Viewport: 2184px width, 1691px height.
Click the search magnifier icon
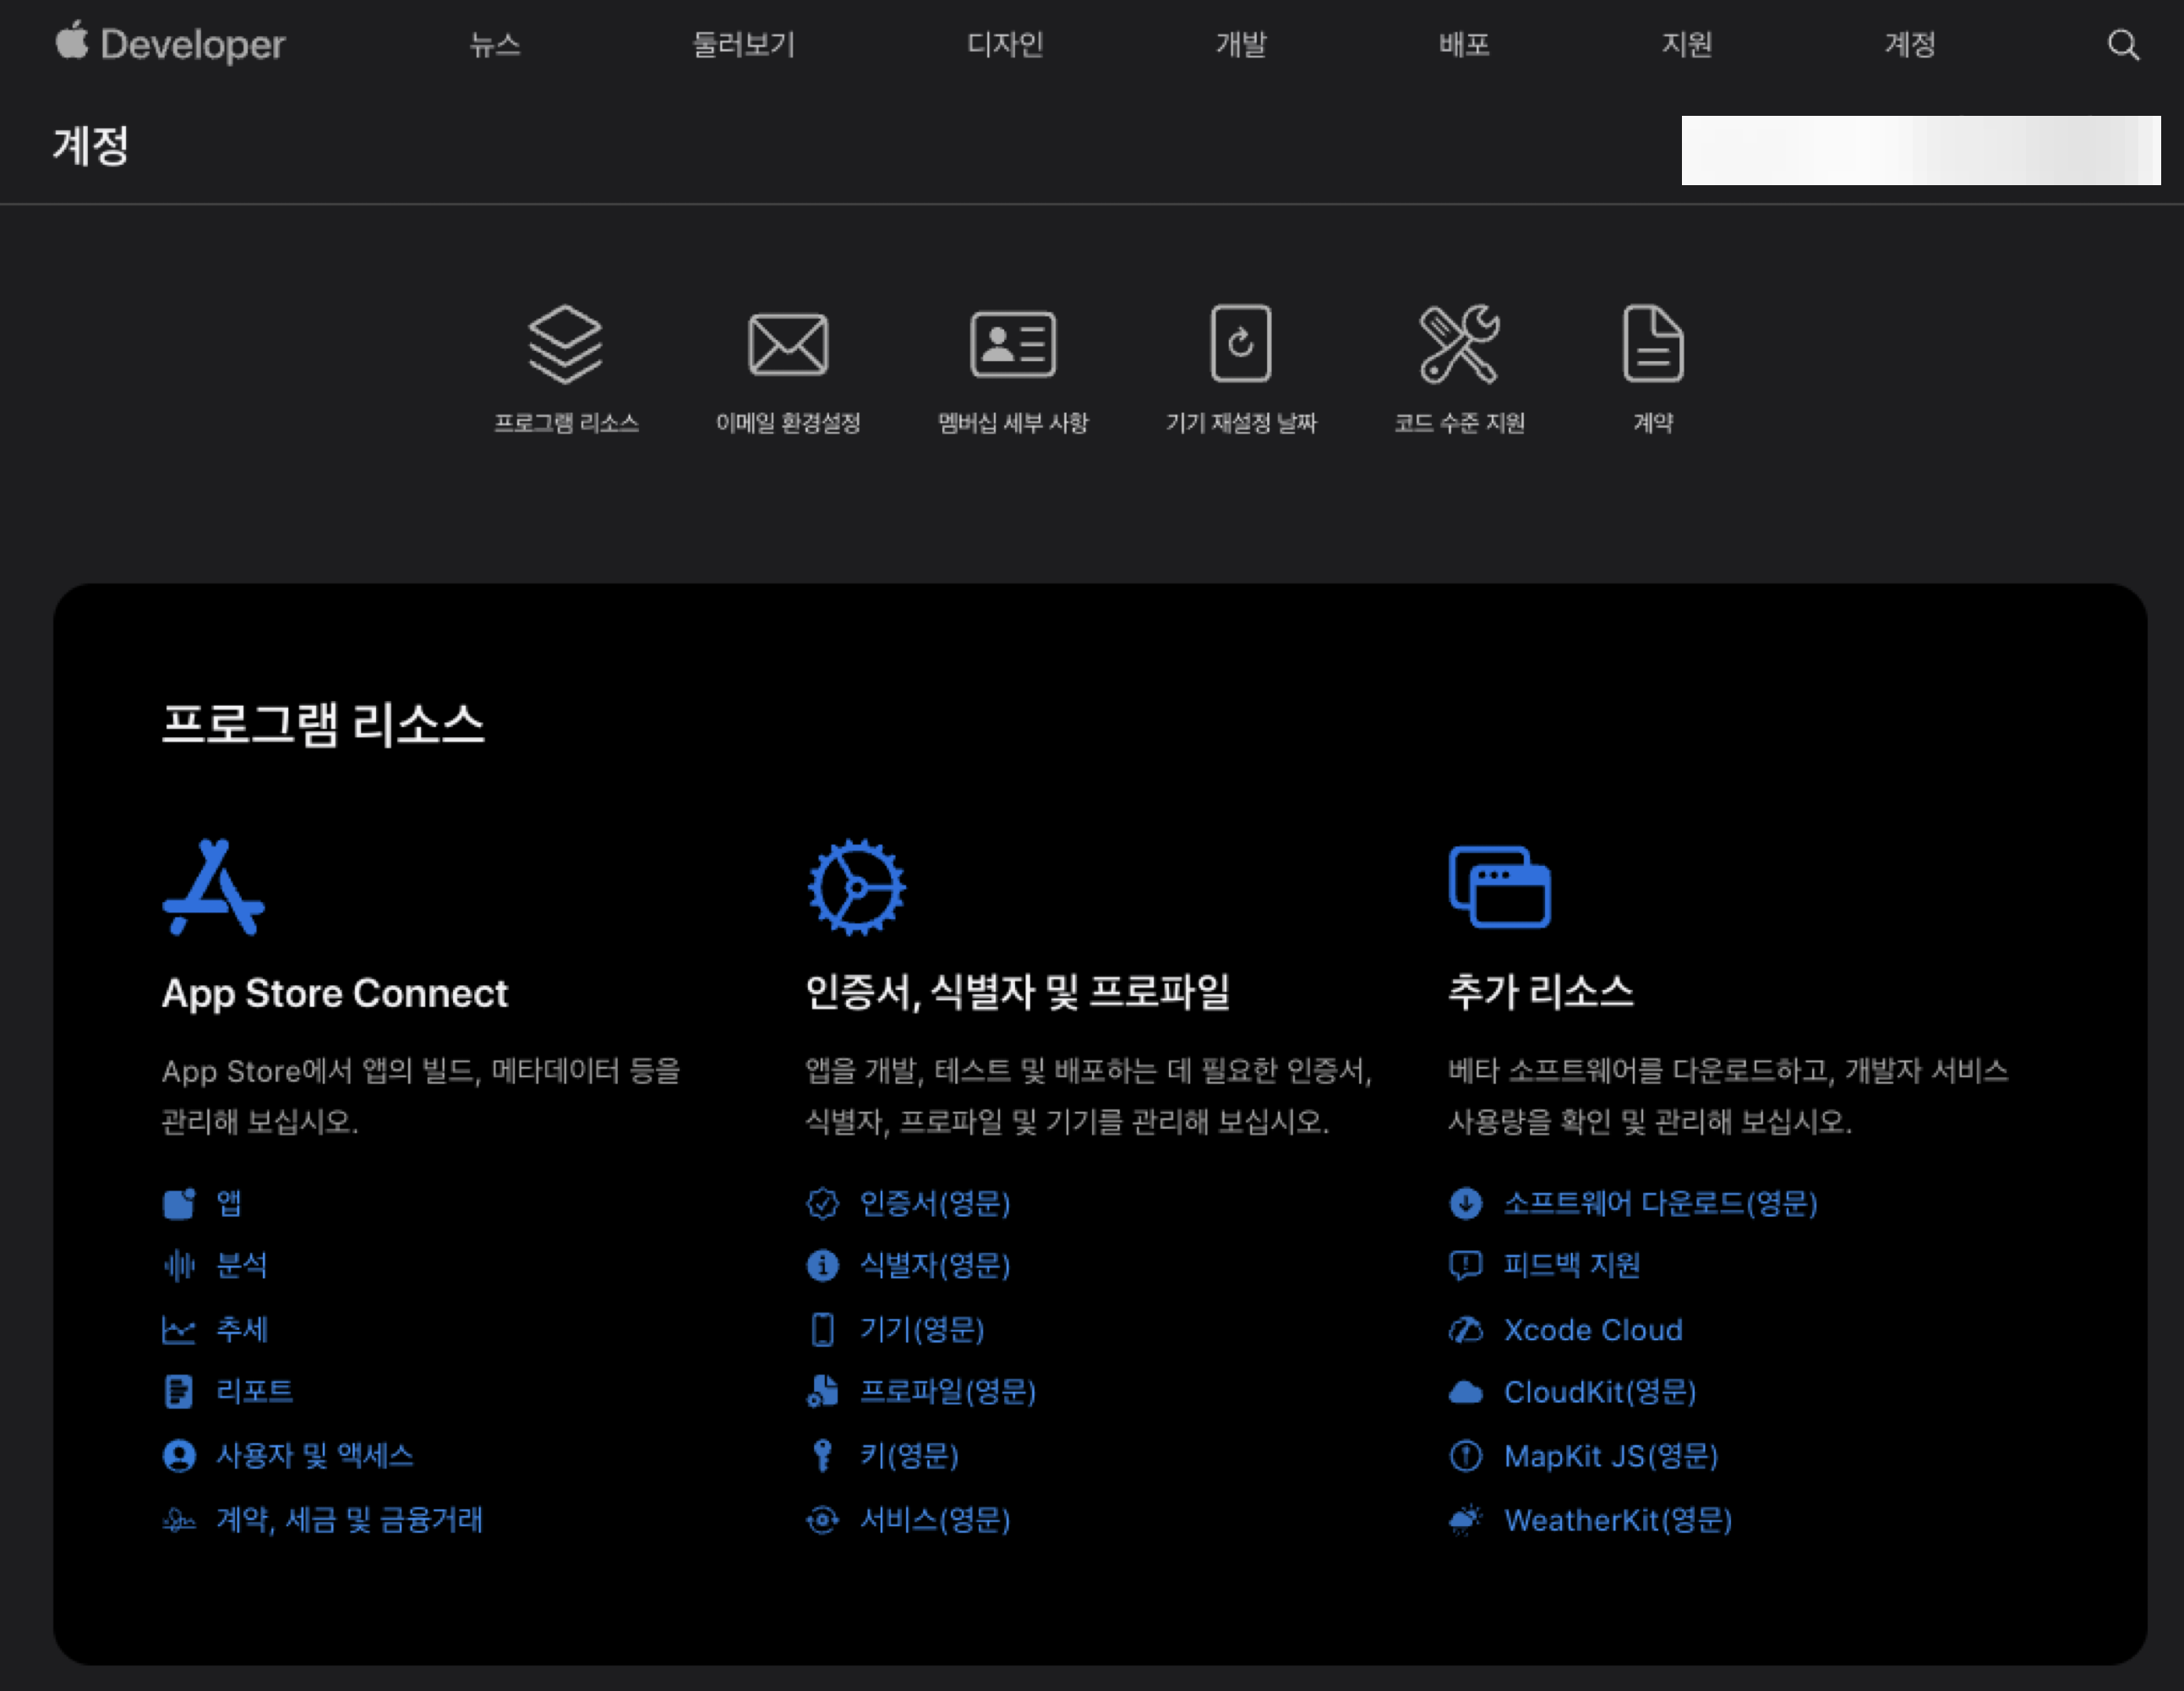(x=2122, y=45)
